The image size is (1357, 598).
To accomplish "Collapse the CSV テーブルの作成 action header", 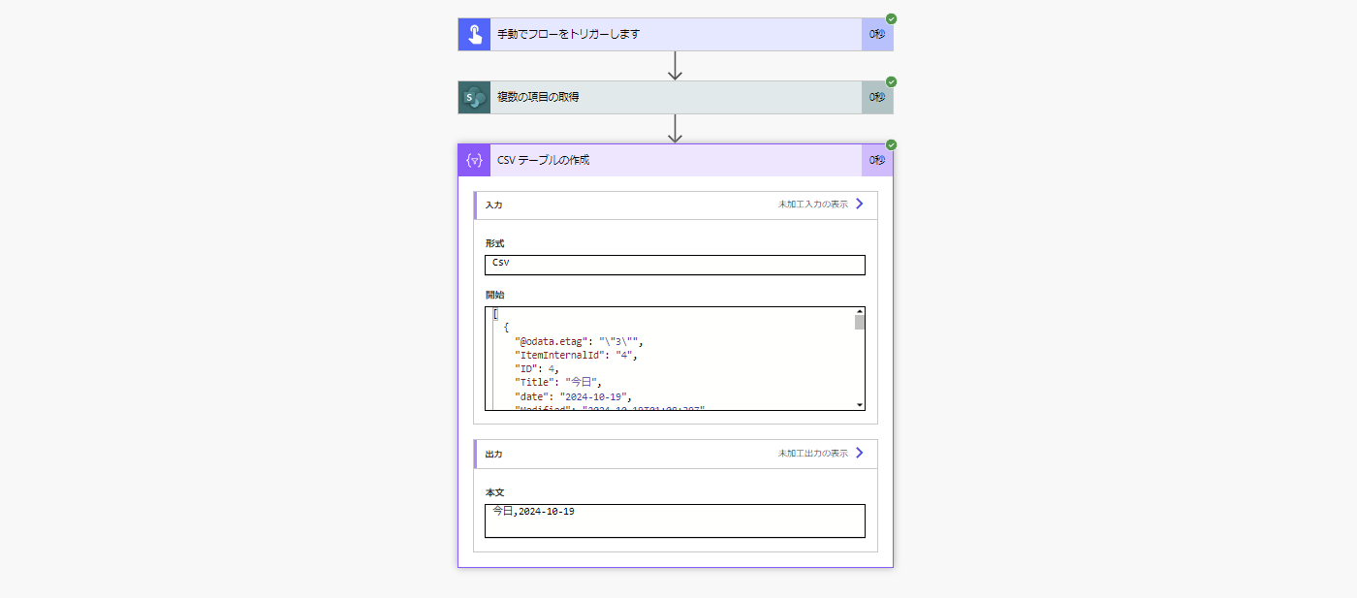I will point(669,160).
